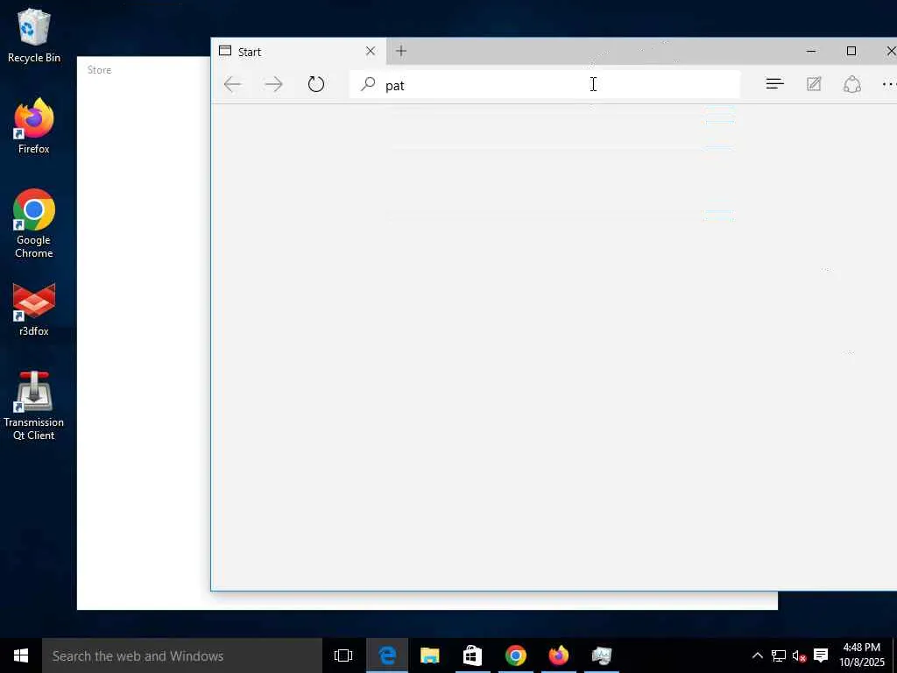Screen dimensions: 897x673
Task: Close the Start tab
Action: 371,51
